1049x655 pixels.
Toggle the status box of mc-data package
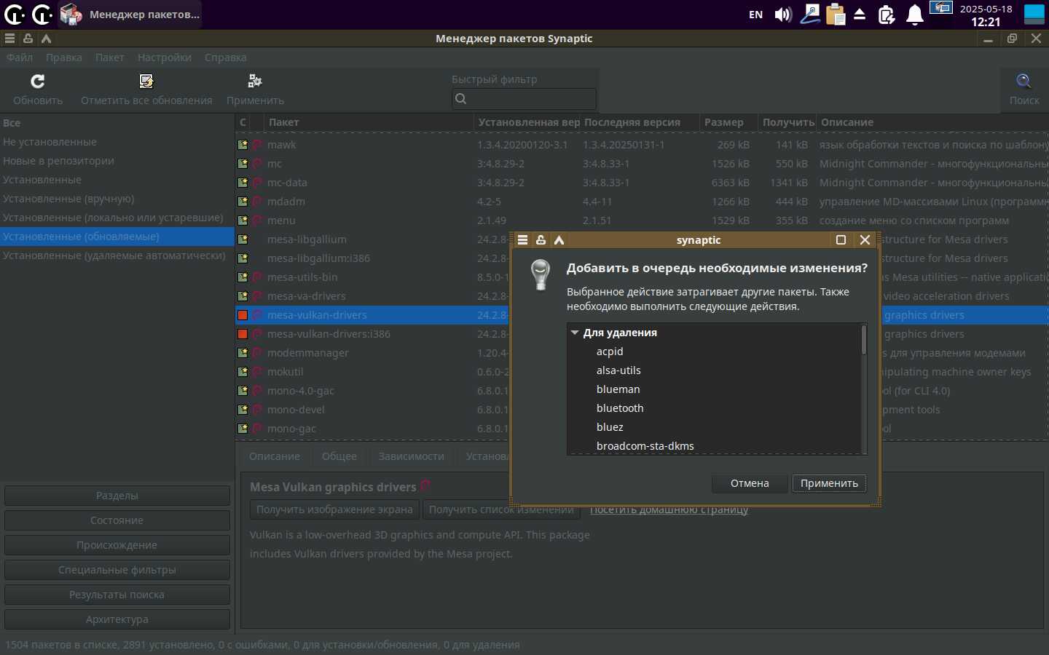(243, 183)
